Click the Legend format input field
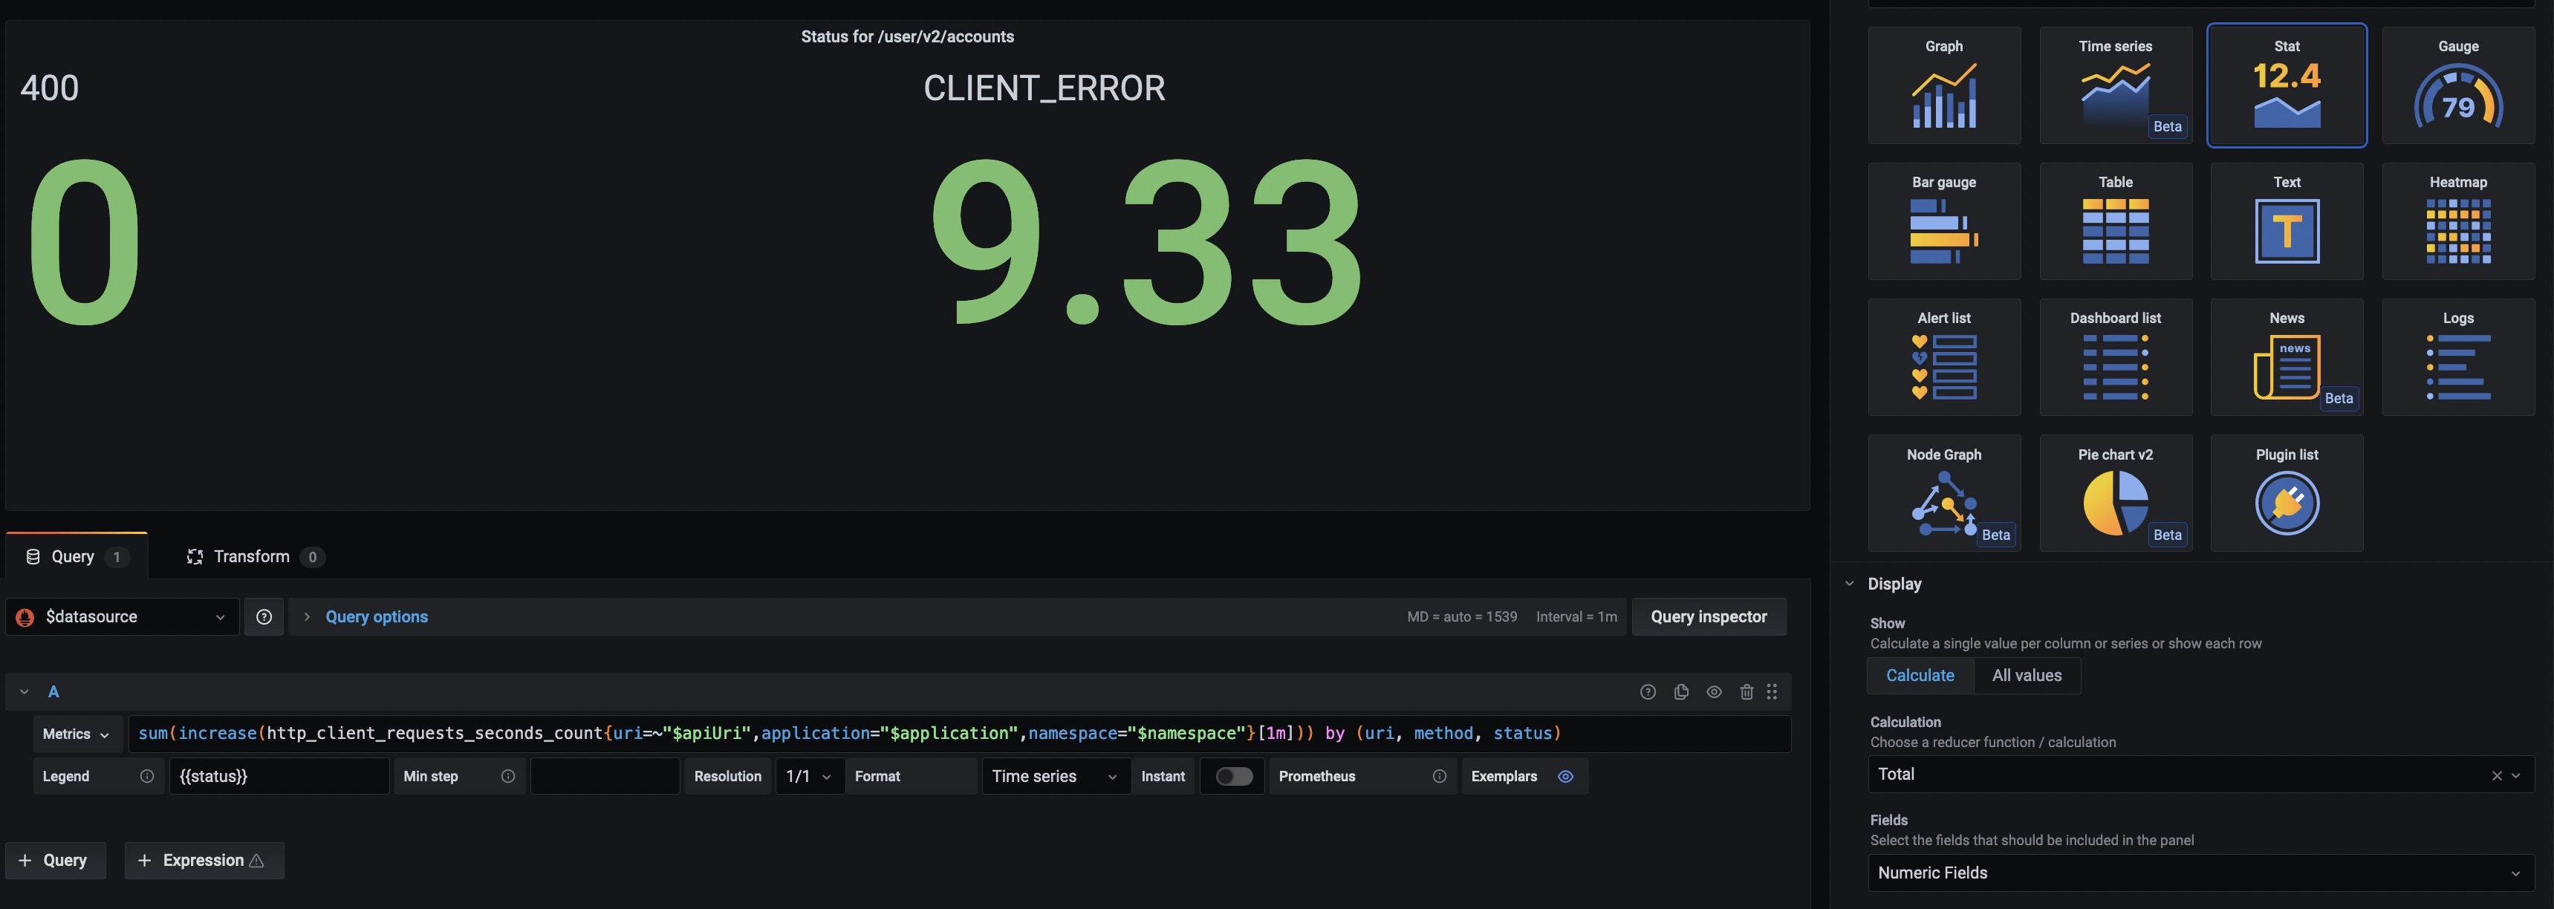 (279, 776)
